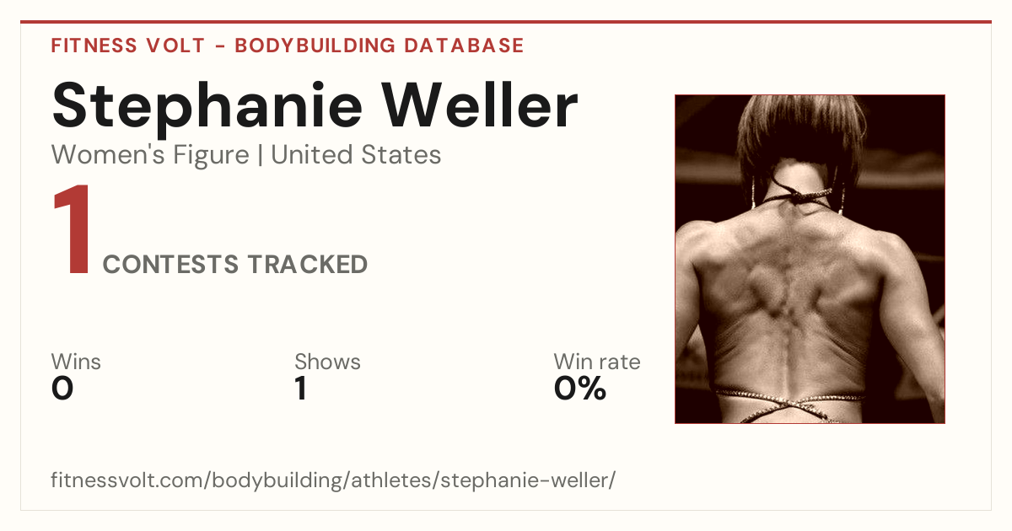Click the red line atop the card

point(506,22)
